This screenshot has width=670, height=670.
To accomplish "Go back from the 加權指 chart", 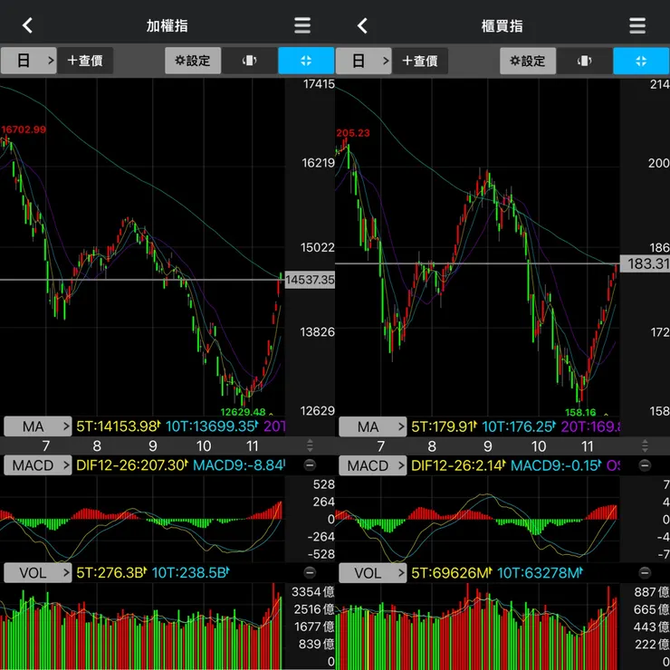I will coord(27,25).
